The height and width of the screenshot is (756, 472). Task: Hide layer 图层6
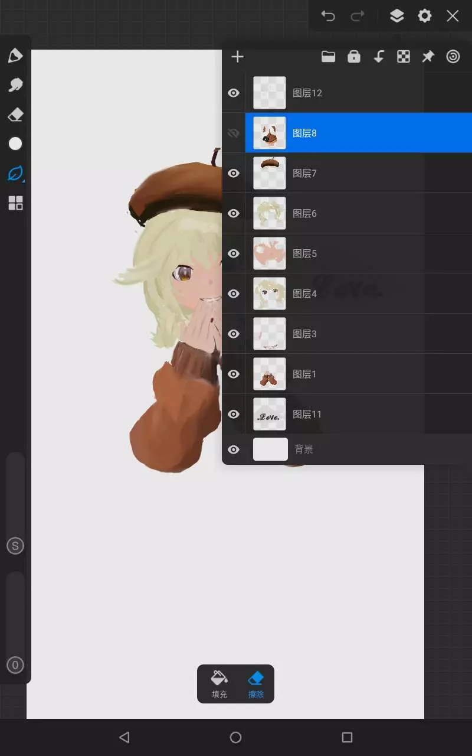pos(234,213)
